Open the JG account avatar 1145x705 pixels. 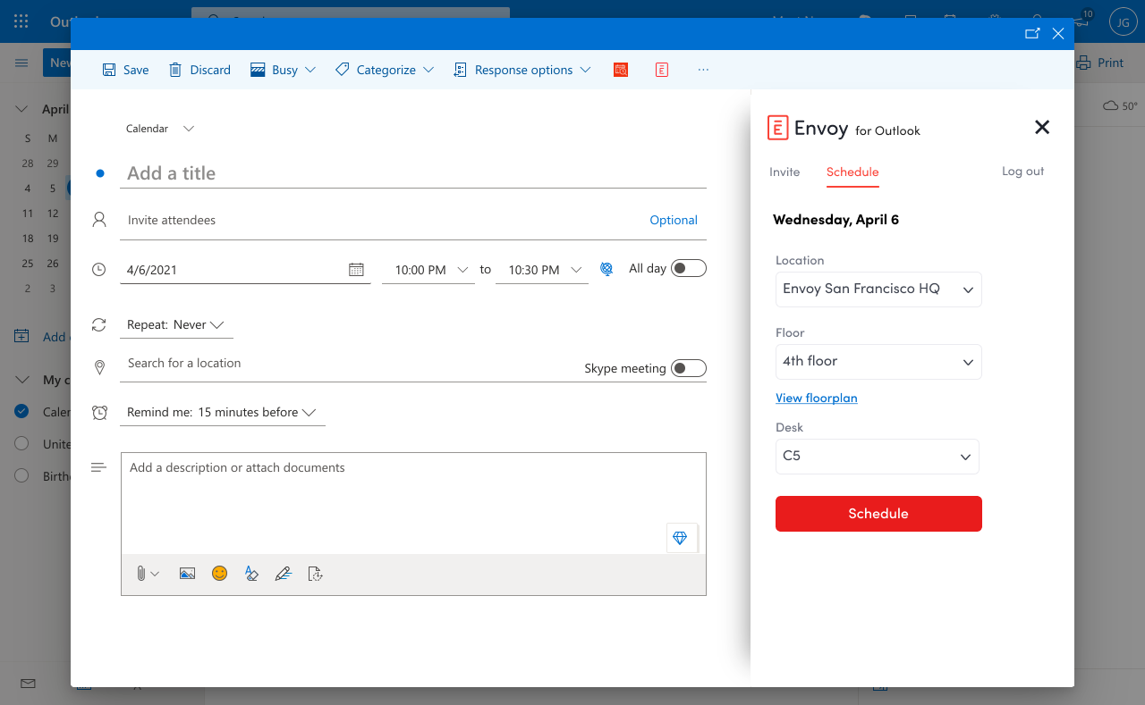1124,21
